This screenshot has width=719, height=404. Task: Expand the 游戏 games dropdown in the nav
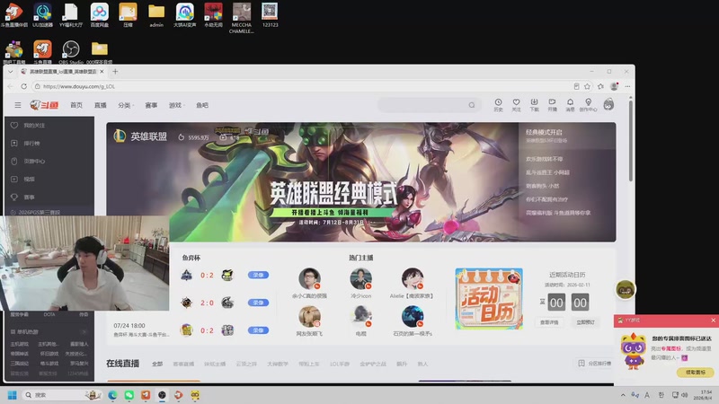(x=176, y=105)
